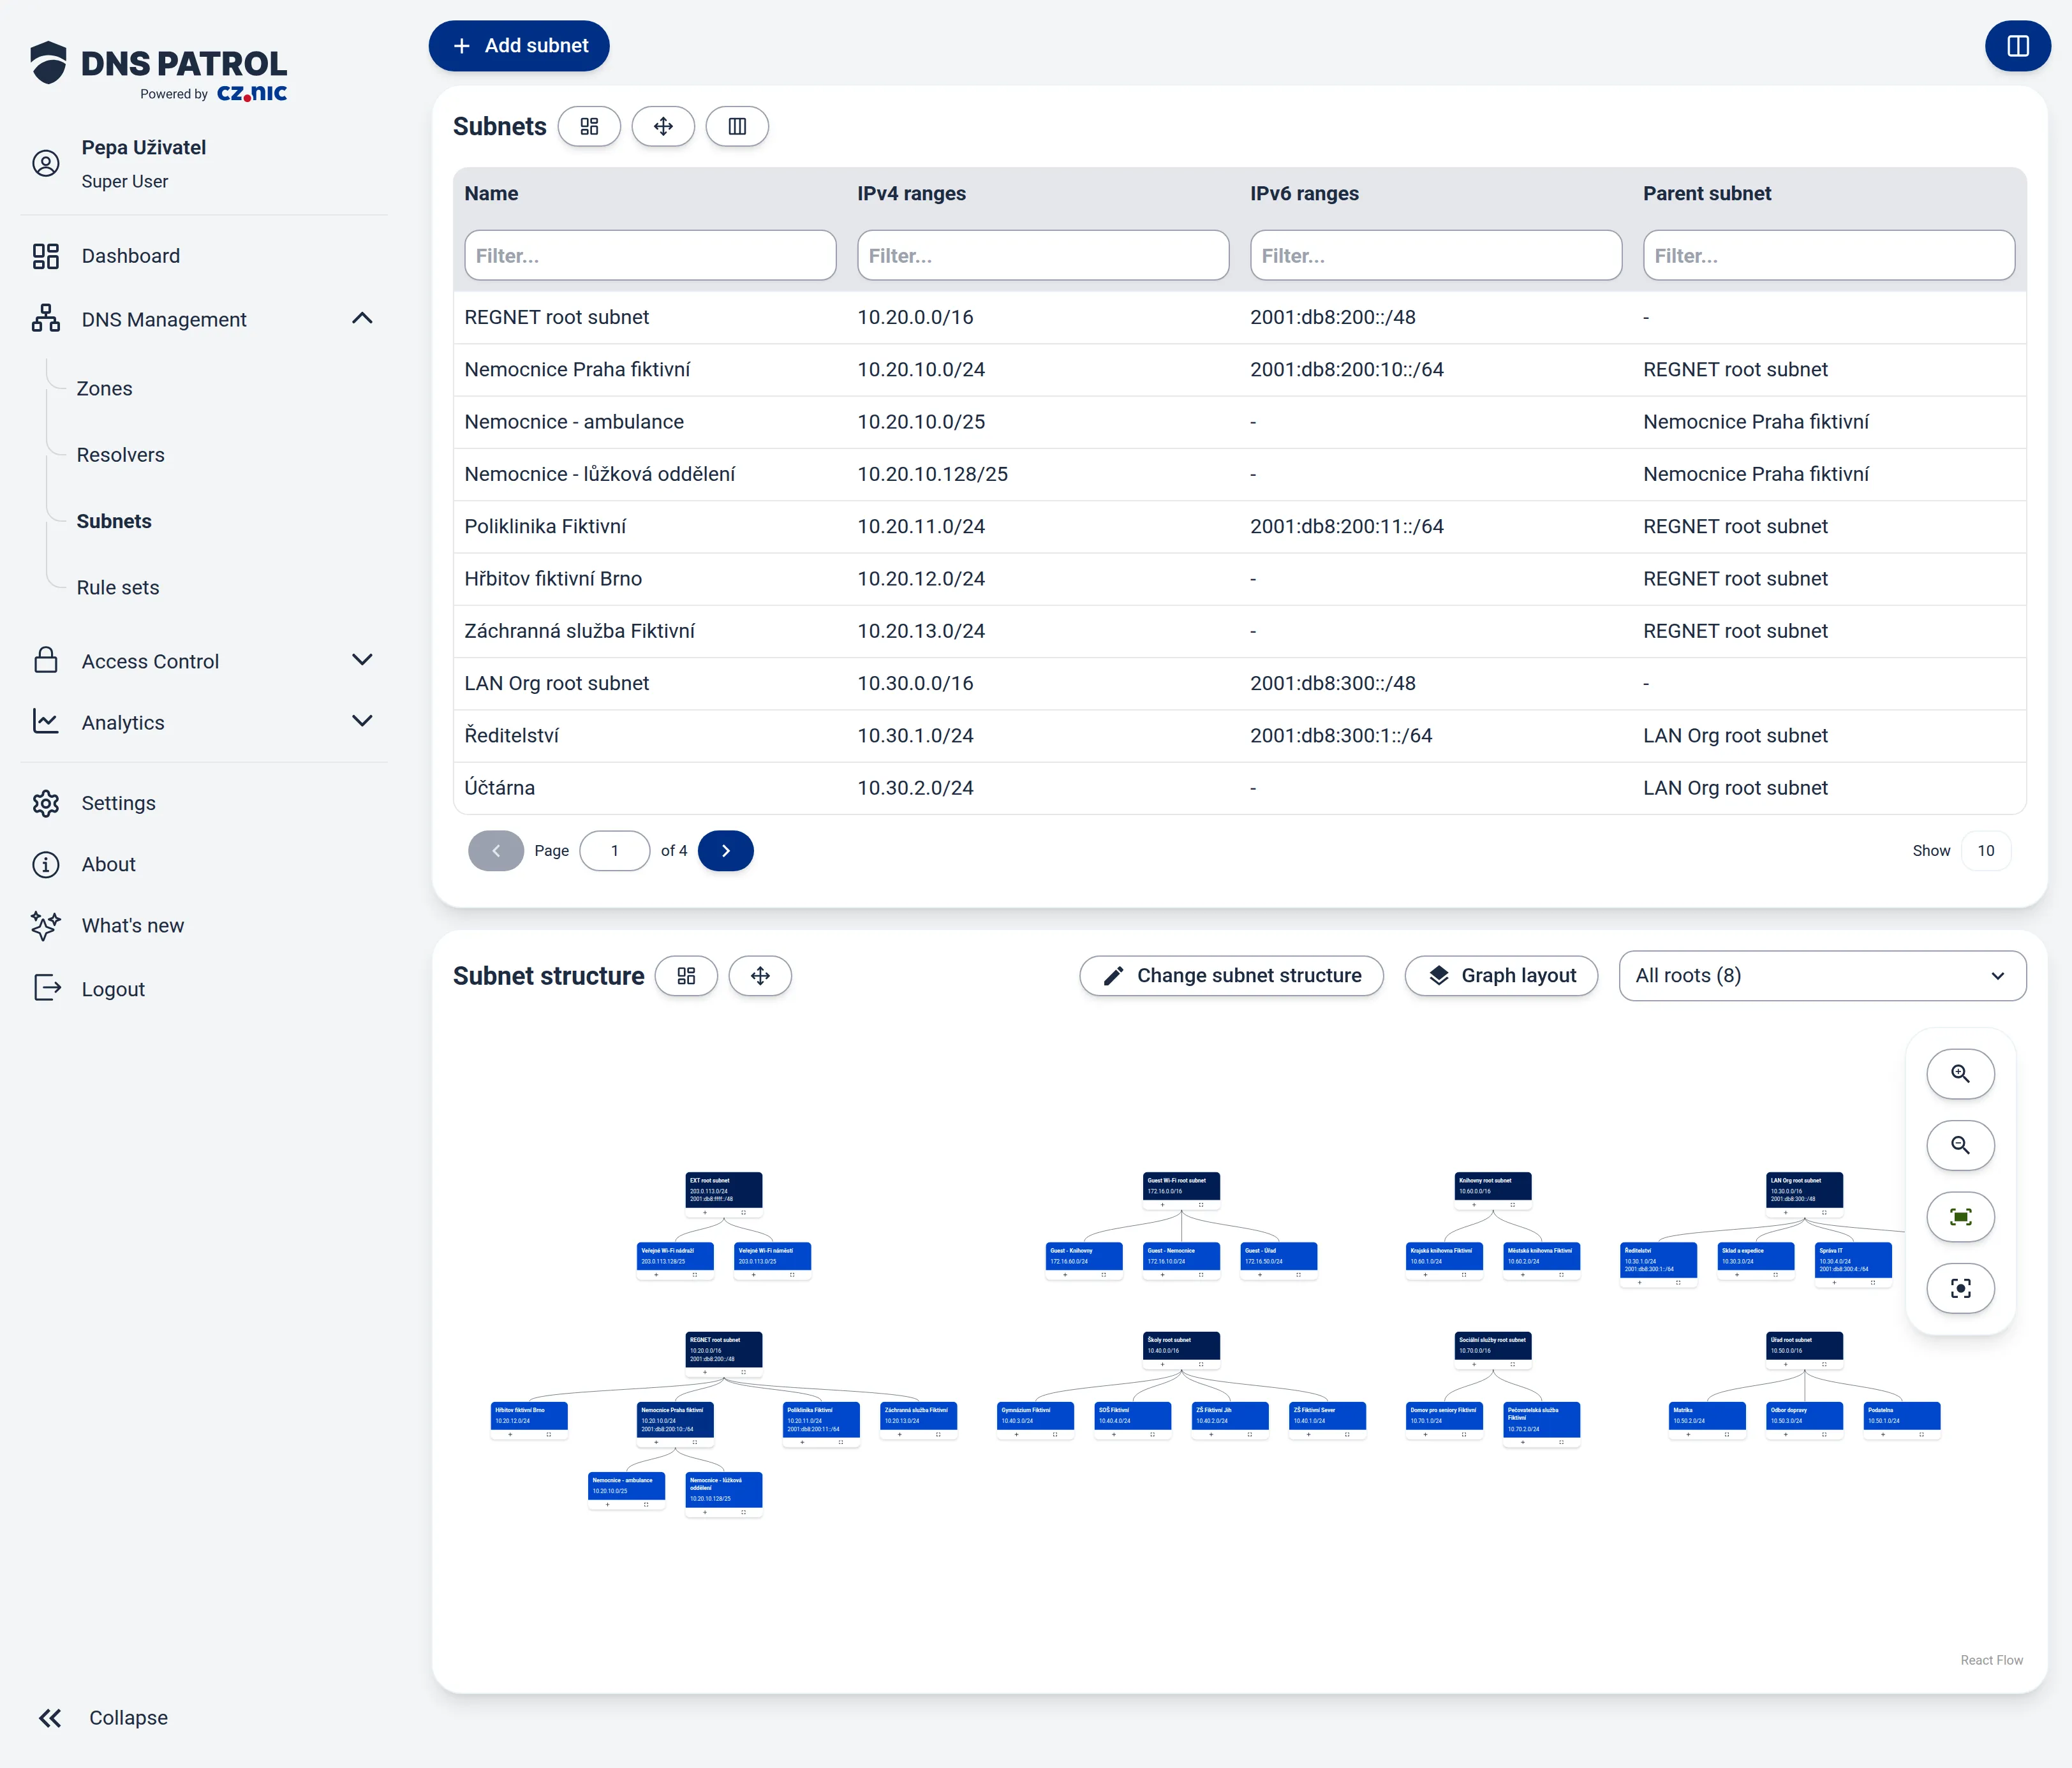Expand the Analytics menu section
Viewport: 2072px width, 1768px height.
pyautogui.click(x=363, y=721)
